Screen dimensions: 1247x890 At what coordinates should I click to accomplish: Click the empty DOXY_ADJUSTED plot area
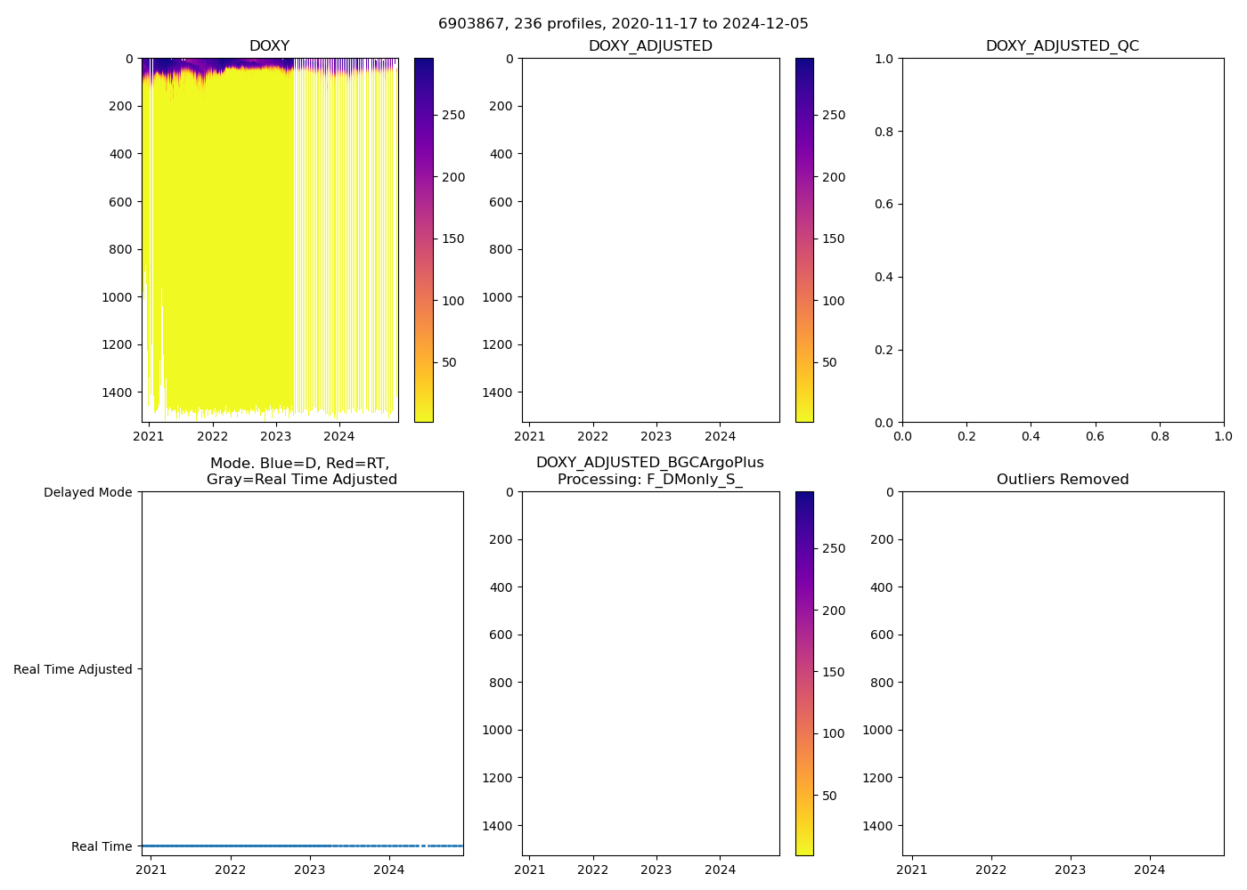pyautogui.click(x=650, y=240)
